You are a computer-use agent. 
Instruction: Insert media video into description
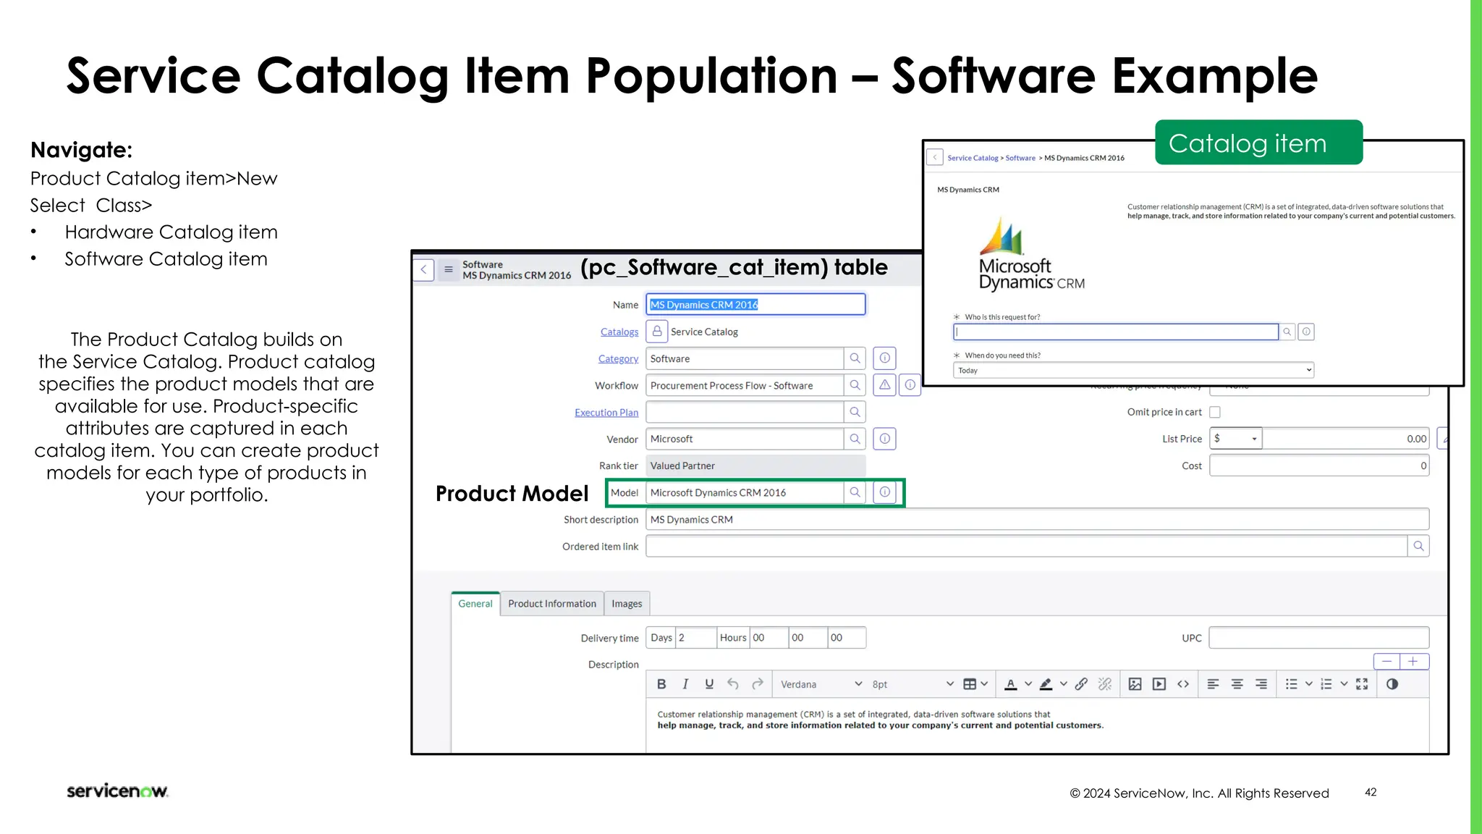pyautogui.click(x=1159, y=684)
